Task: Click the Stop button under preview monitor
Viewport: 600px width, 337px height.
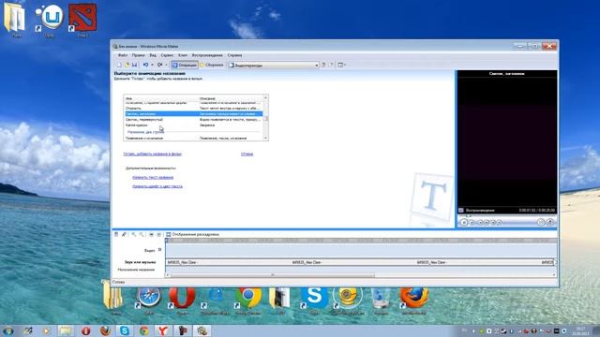Action: coord(472,223)
